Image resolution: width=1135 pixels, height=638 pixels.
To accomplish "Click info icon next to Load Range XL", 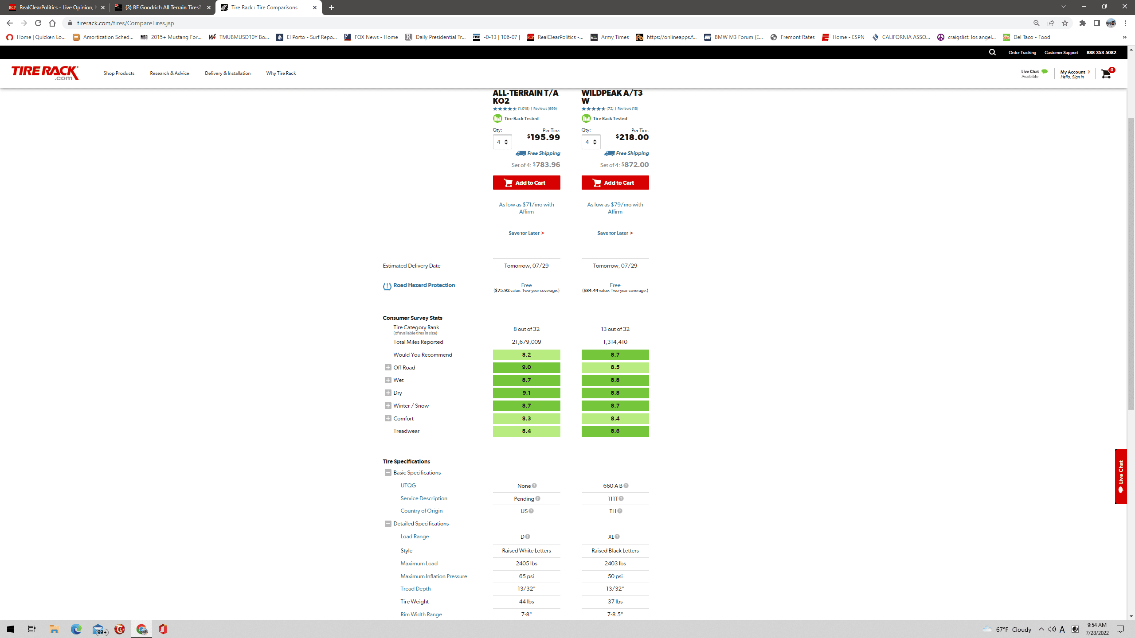I will pyautogui.click(x=617, y=537).
